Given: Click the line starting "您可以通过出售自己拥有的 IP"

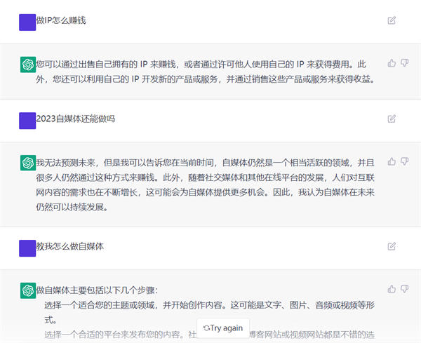Looking at the screenshot, I should (x=201, y=65).
